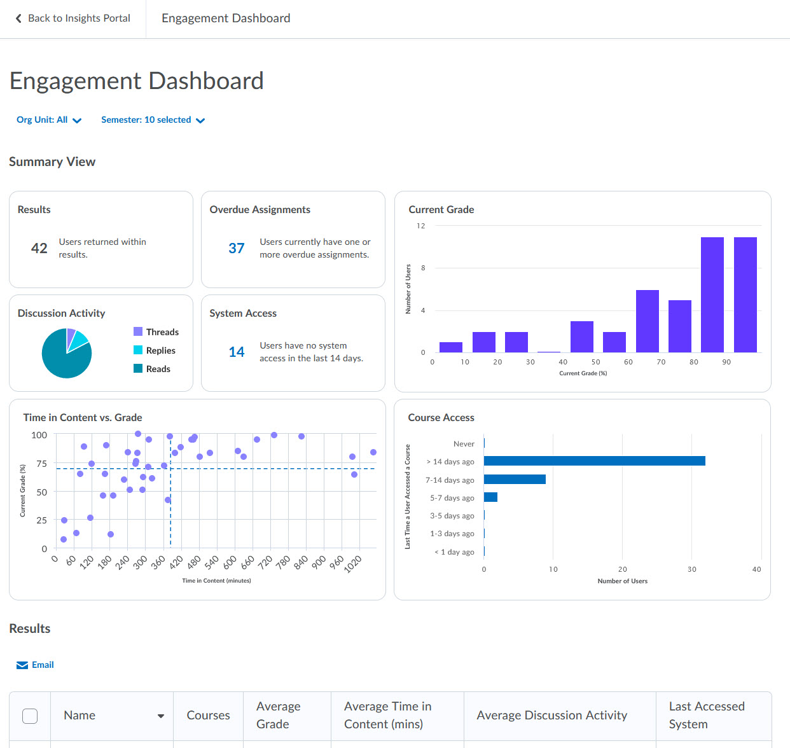Click the 37 overdue assignments number
Viewport: 790px width, 748px height.
pyautogui.click(x=237, y=248)
